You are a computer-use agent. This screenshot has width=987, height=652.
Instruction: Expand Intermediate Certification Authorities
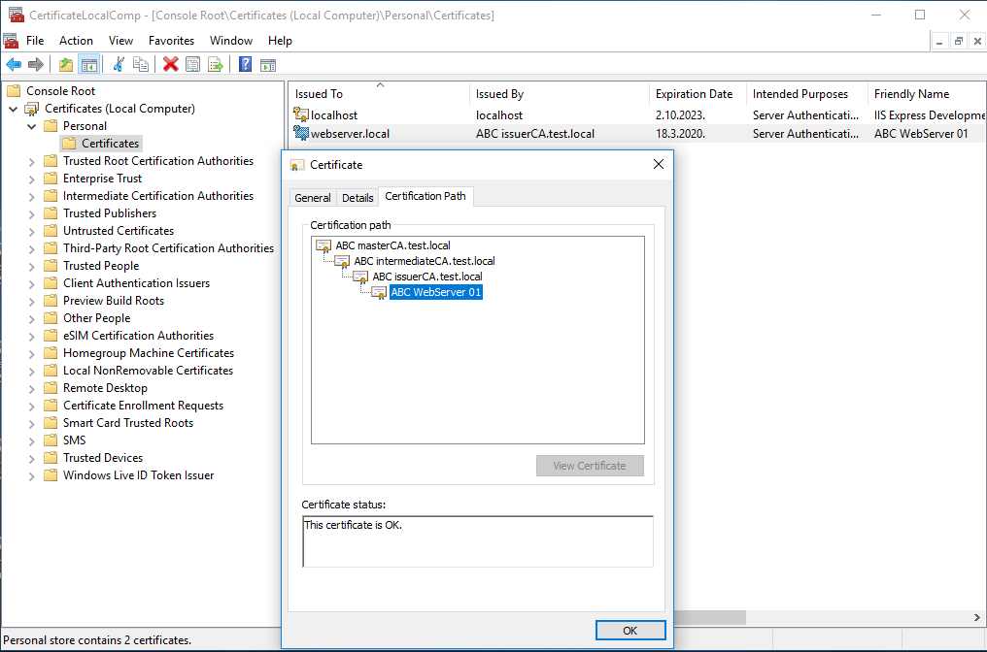31,197
